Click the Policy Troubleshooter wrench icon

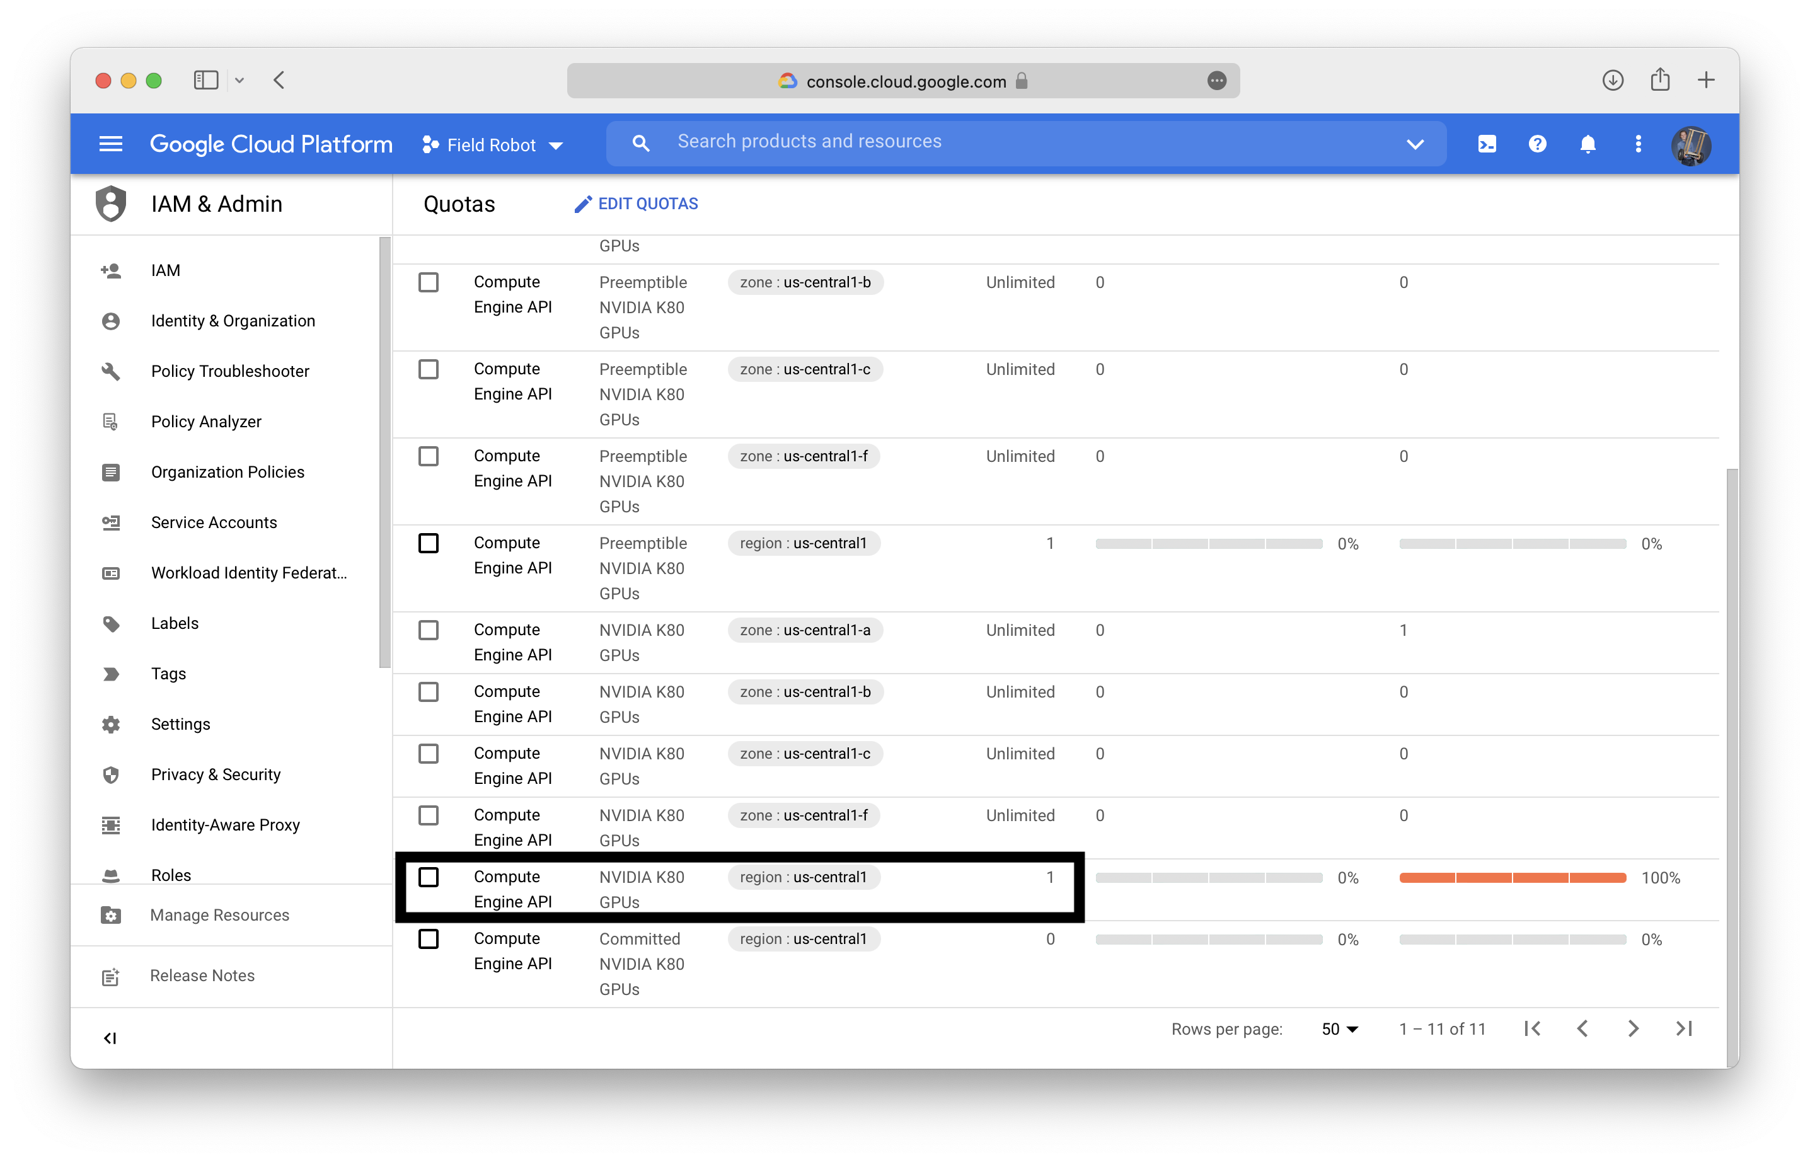pos(111,371)
